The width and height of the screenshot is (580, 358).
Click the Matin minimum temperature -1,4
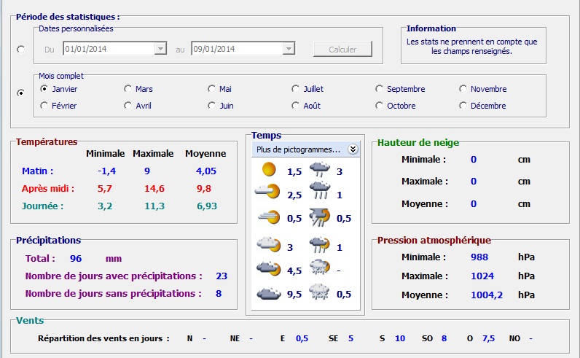(106, 171)
